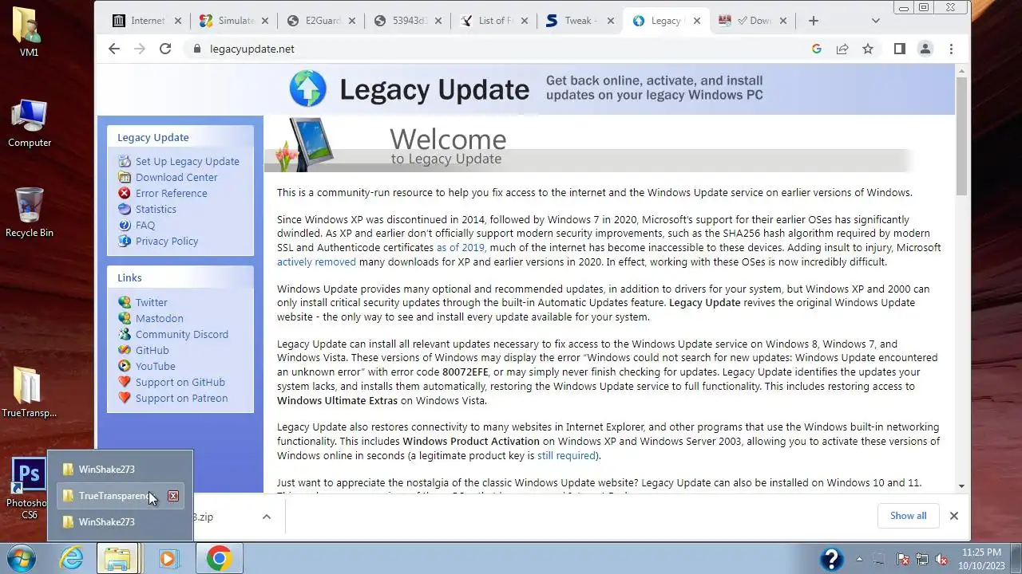Open the Windows Start orb
Image resolution: width=1022 pixels, height=574 pixels.
22,558
